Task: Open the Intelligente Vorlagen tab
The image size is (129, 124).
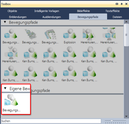Action: coord(47,11)
